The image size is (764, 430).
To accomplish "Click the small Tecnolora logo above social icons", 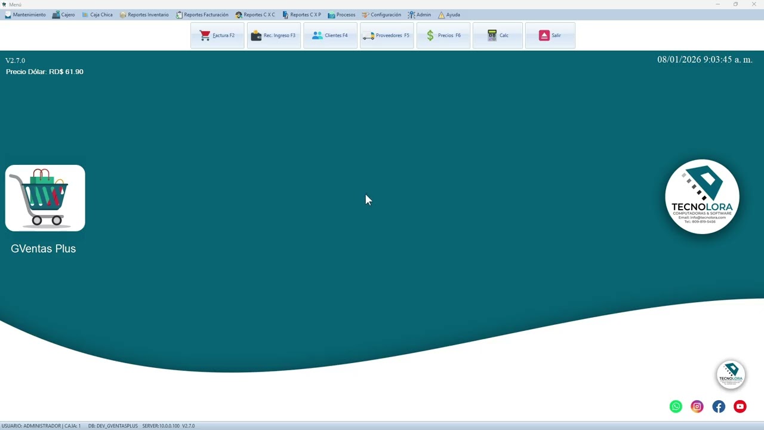I will click(731, 374).
